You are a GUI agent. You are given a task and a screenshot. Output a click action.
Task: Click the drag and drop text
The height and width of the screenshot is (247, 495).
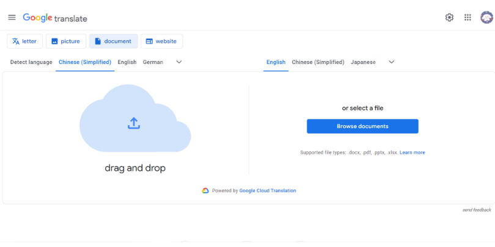click(135, 168)
